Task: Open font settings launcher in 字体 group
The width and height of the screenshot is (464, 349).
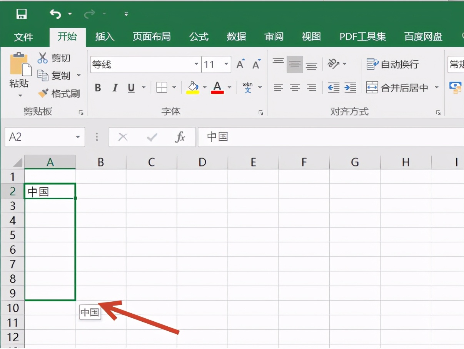Action: [x=261, y=113]
